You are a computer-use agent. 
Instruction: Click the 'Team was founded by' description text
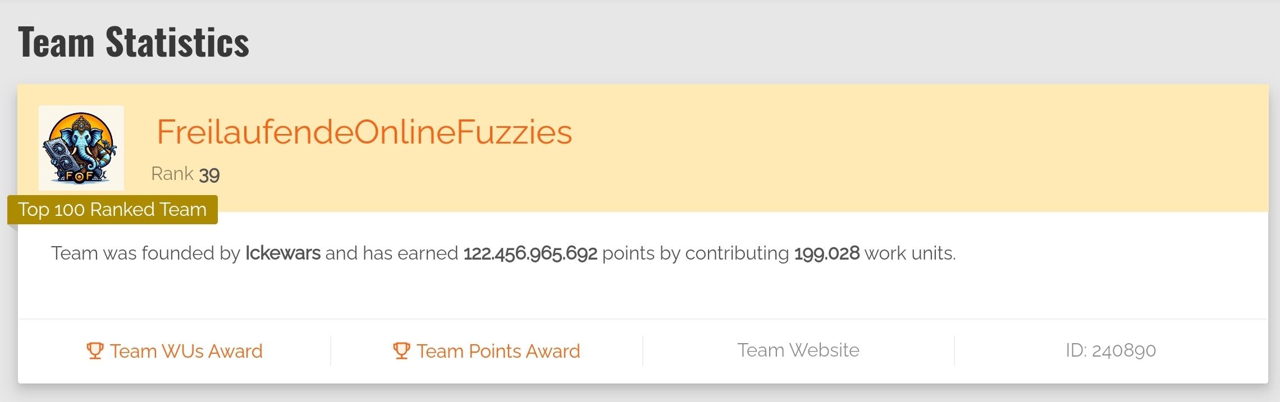[146, 253]
